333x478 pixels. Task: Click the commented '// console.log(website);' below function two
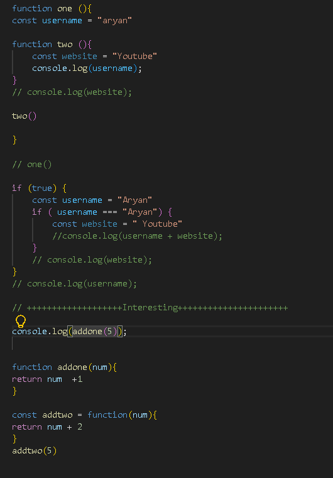[x=72, y=92]
